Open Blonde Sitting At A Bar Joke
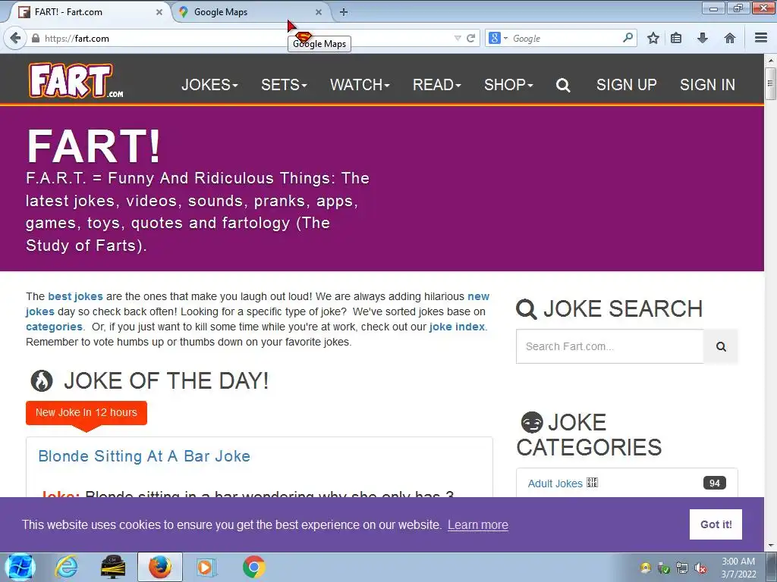The height and width of the screenshot is (582, 777). pyautogui.click(x=144, y=455)
